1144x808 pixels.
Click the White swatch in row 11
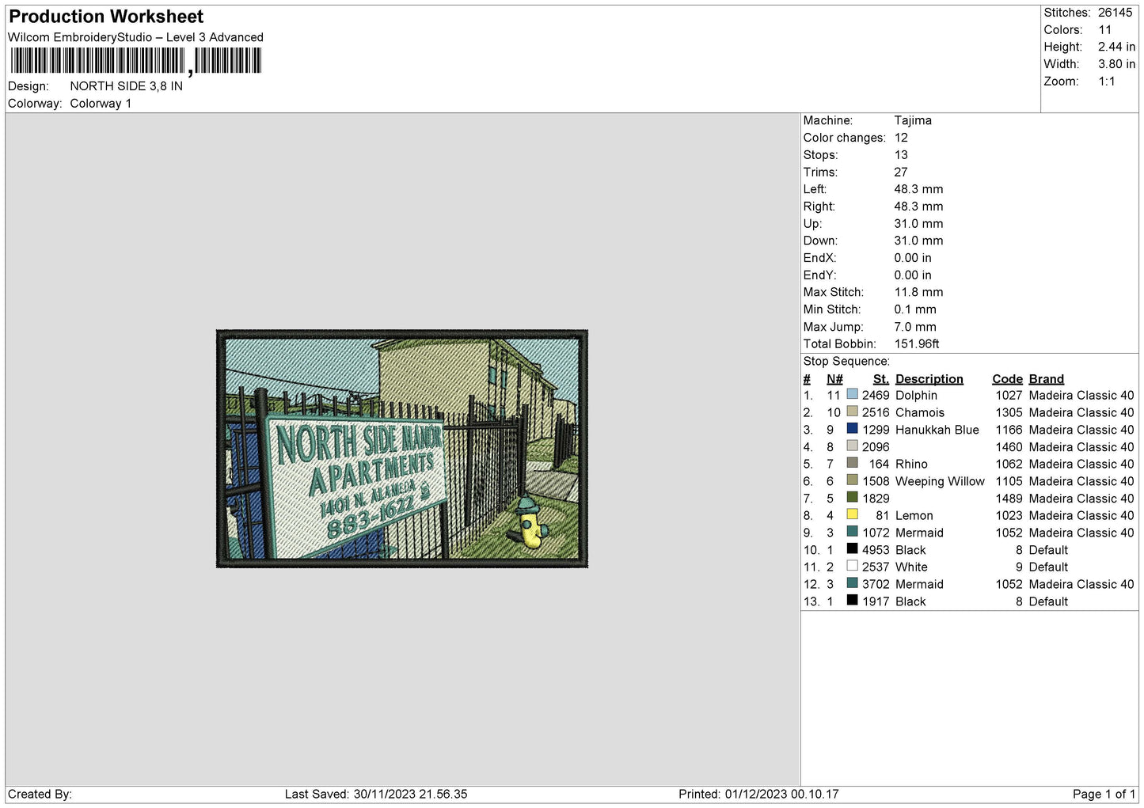(852, 566)
